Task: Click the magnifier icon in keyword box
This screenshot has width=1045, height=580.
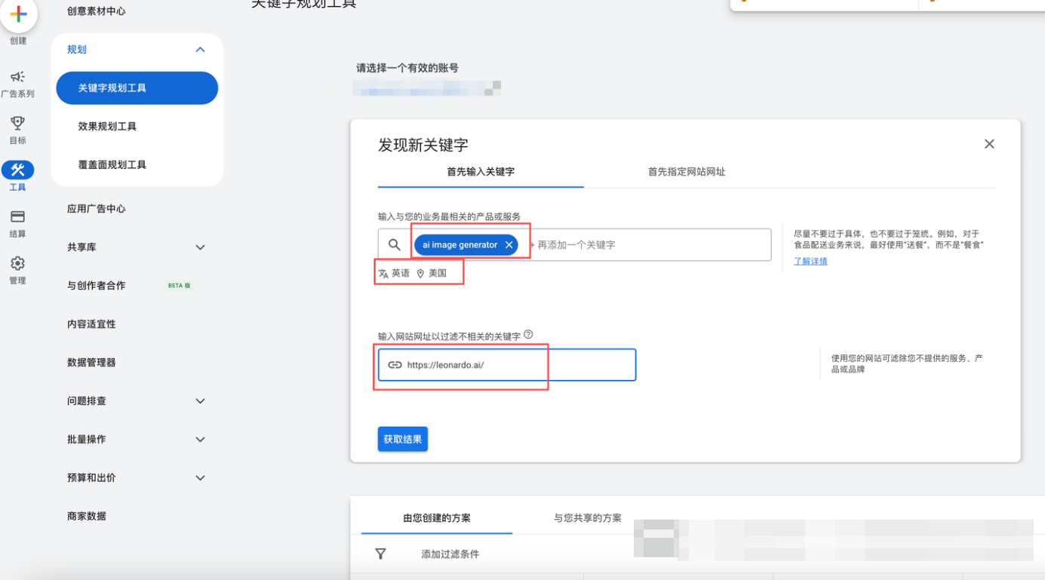Action: [394, 244]
